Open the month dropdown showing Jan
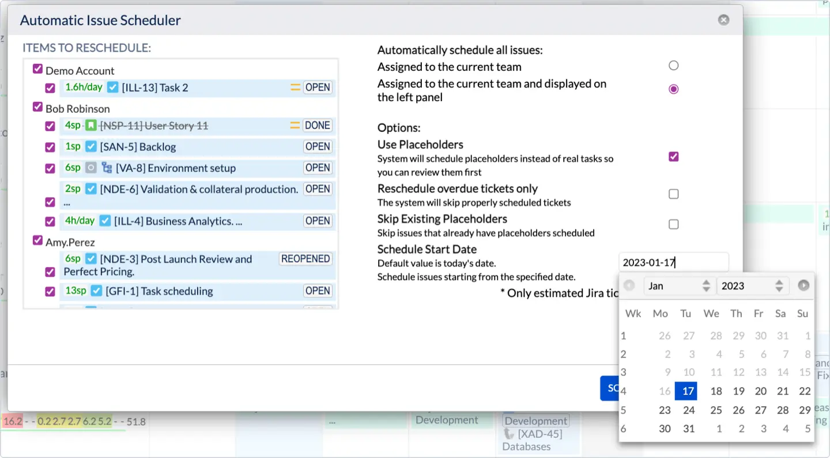This screenshot has width=830, height=458. coord(678,286)
